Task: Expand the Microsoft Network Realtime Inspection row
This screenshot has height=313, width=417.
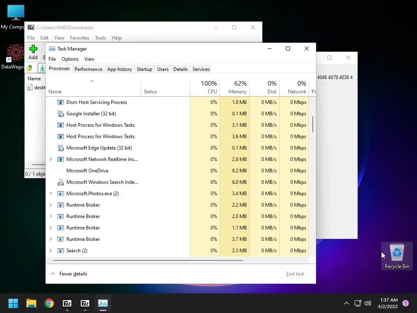Action: click(x=51, y=159)
